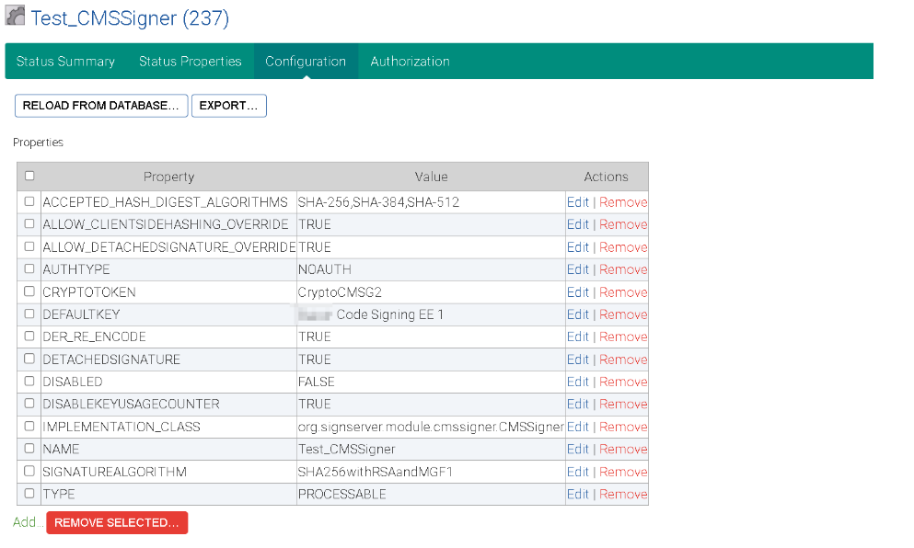Tick the AUTHTYPE row checkbox
The width and height of the screenshot is (914, 548).
click(x=29, y=268)
